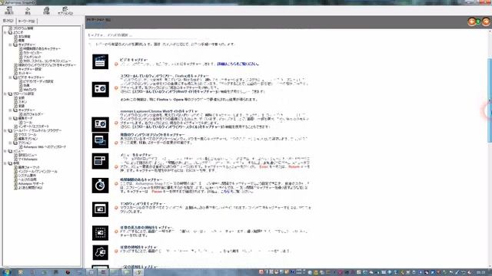
Task: Toggle the アクション tree node expander
Action: pos(10,143)
